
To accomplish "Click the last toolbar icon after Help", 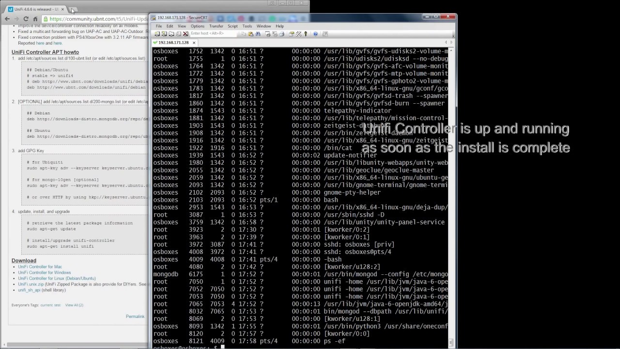I will coord(325,34).
